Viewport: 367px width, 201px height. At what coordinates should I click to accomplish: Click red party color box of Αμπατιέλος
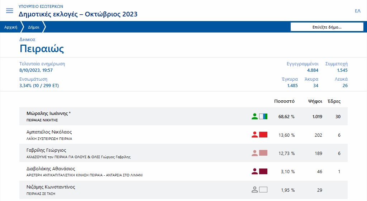point(263,135)
